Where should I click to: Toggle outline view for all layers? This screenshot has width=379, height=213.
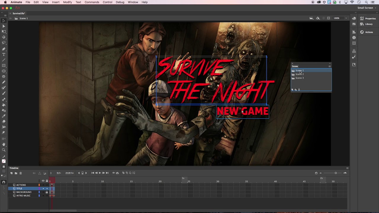(x=39, y=181)
